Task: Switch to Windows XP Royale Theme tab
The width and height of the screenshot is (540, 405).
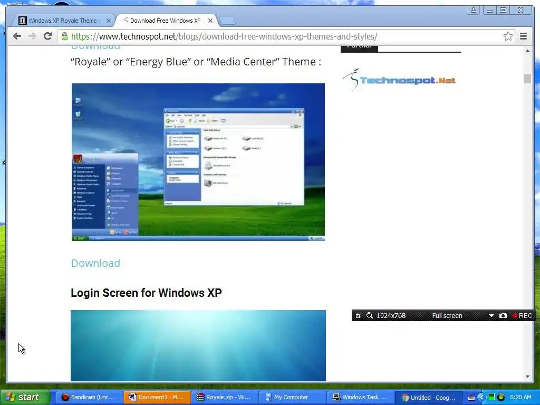Action: (x=62, y=21)
